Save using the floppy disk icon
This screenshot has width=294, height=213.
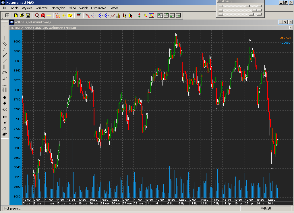tap(28, 16)
